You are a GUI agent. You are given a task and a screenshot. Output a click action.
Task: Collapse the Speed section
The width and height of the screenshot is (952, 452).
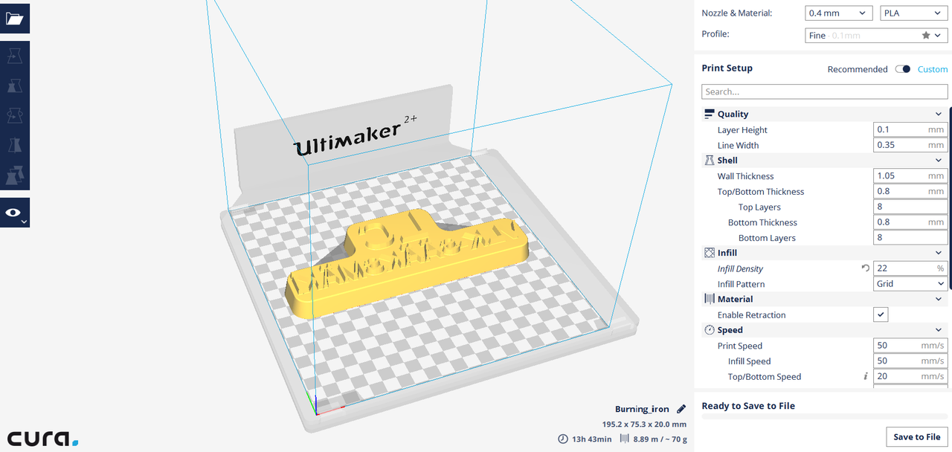(x=939, y=330)
